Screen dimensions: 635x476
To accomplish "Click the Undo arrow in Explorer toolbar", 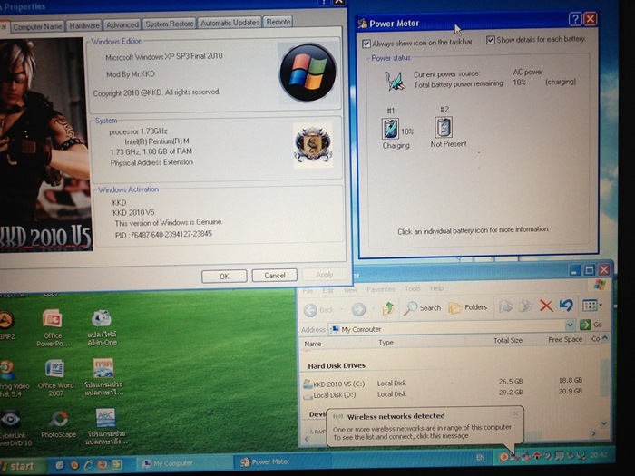I will 566,306.
